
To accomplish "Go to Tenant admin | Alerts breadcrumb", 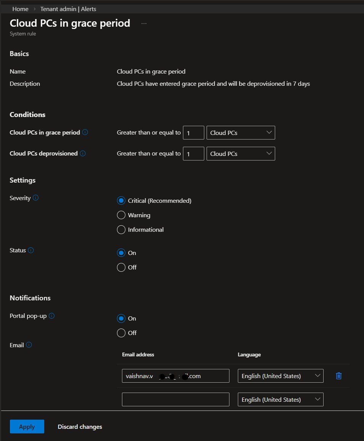I will [x=68, y=9].
